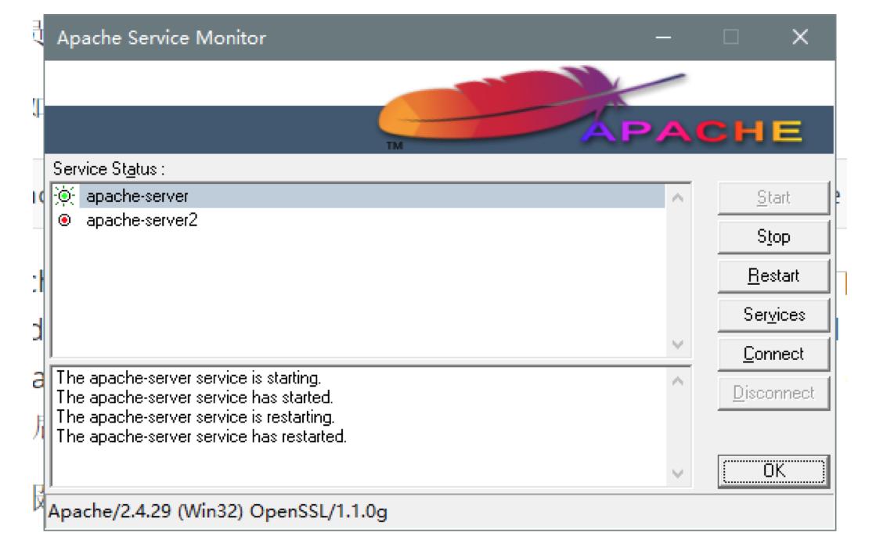This screenshot has width=894, height=551.
Task: Click the log line 'service has restarted.'
Action: [201, 437]
